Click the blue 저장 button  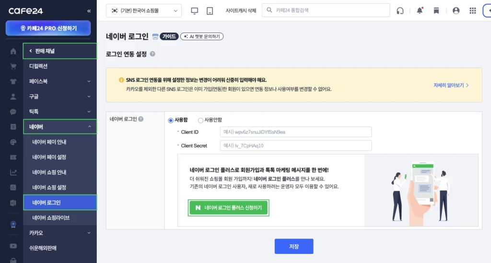pyautogui.click(x=294, y=246)
